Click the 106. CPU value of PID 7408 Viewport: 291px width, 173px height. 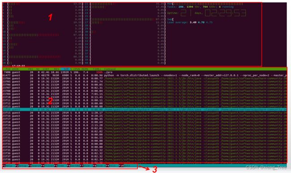[77, 72]
